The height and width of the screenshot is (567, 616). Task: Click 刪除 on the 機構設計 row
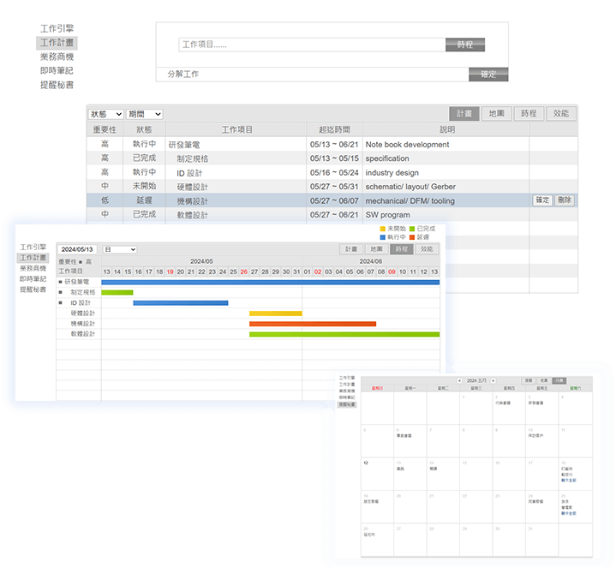pos(564,200)
